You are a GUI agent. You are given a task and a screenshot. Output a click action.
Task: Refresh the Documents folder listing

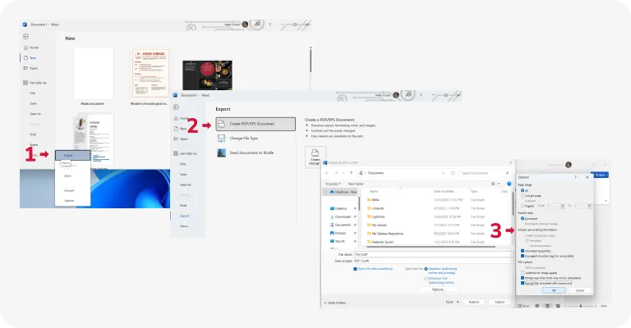(x=453, y=173)
